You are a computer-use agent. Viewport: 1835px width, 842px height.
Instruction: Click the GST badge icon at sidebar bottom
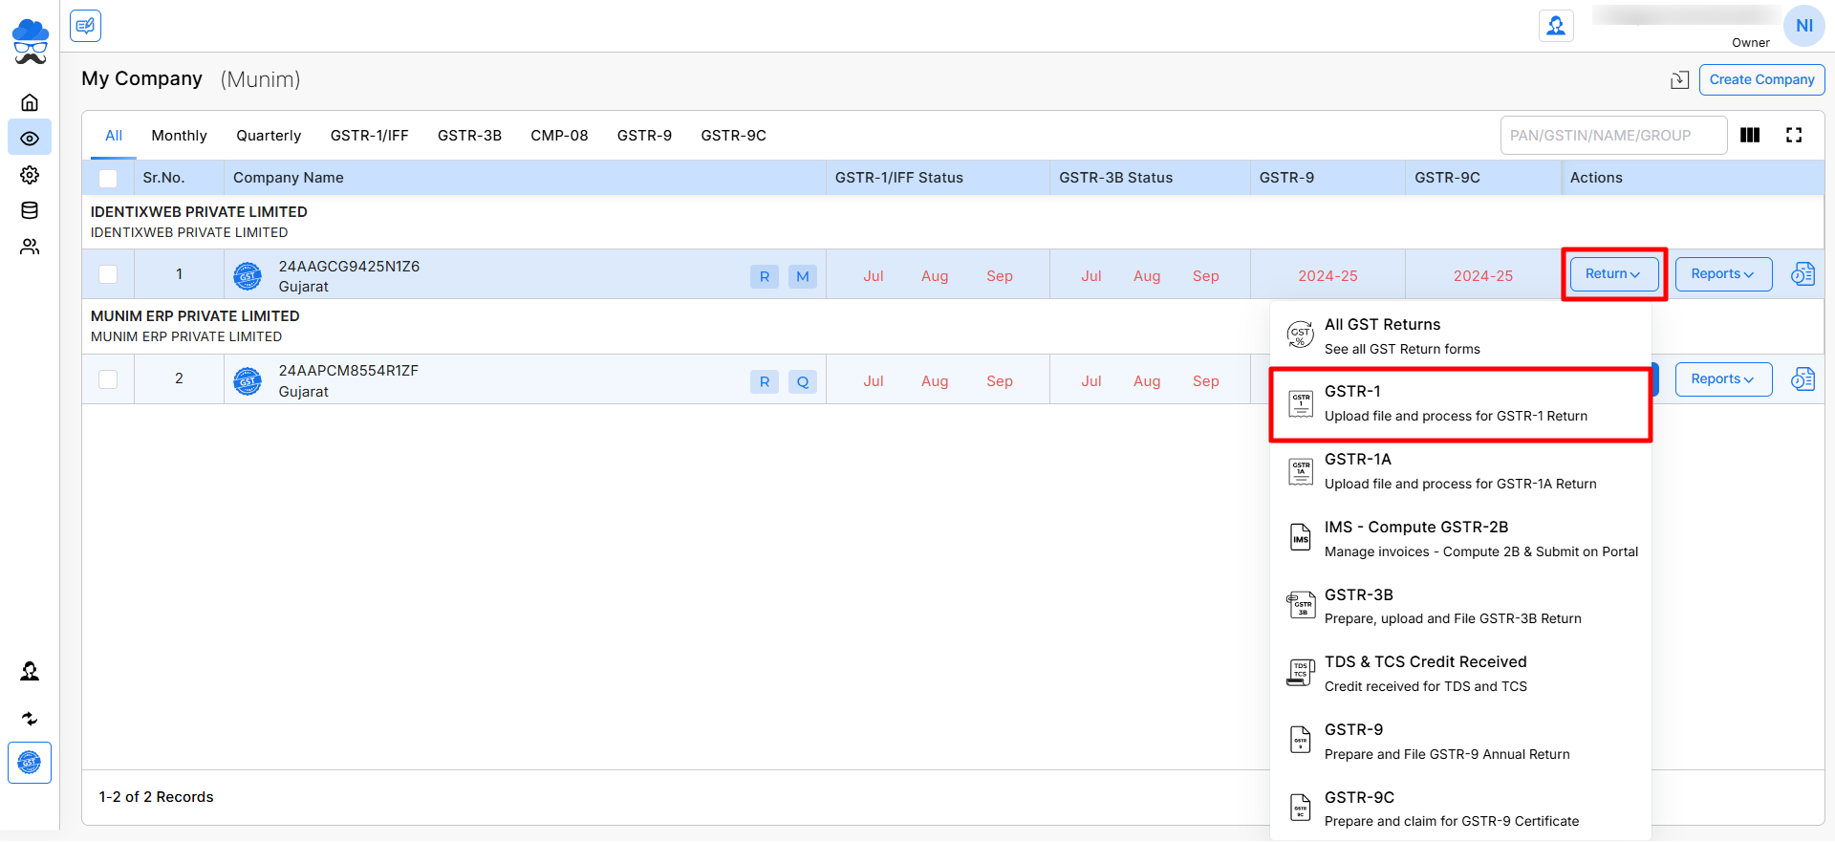pyautogui.click(x=30, y=763)
